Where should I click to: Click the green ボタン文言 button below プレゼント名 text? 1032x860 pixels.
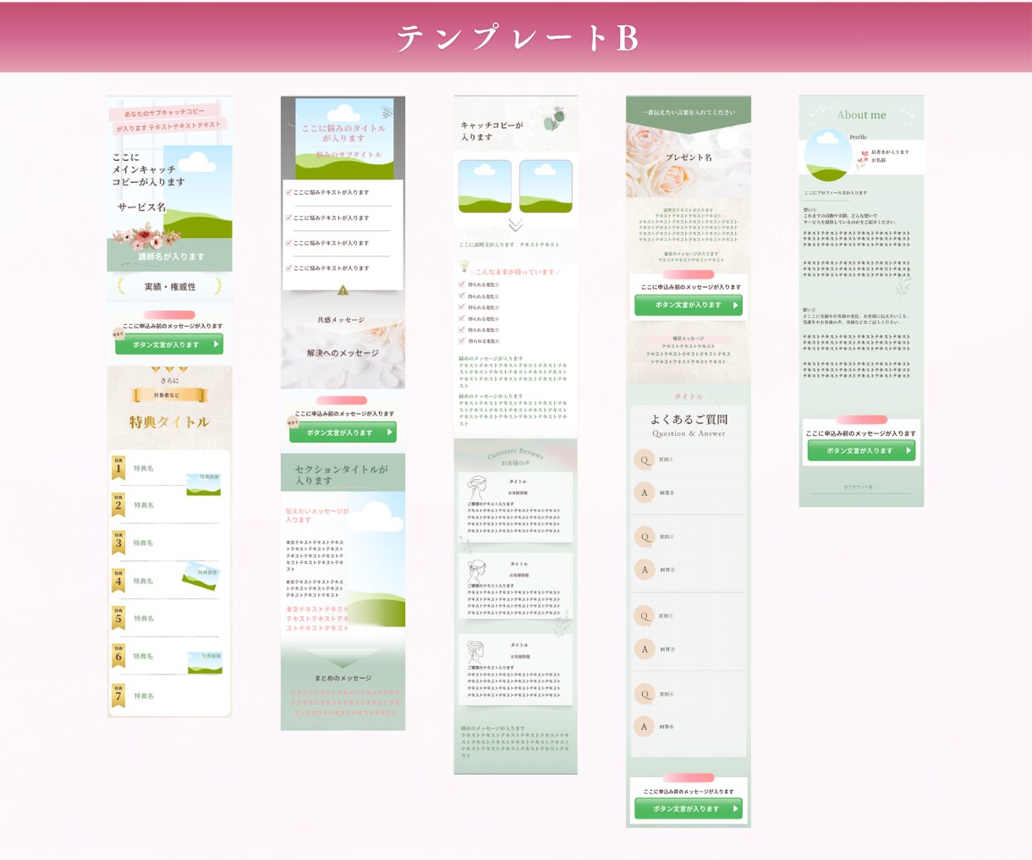coord(689,305)
